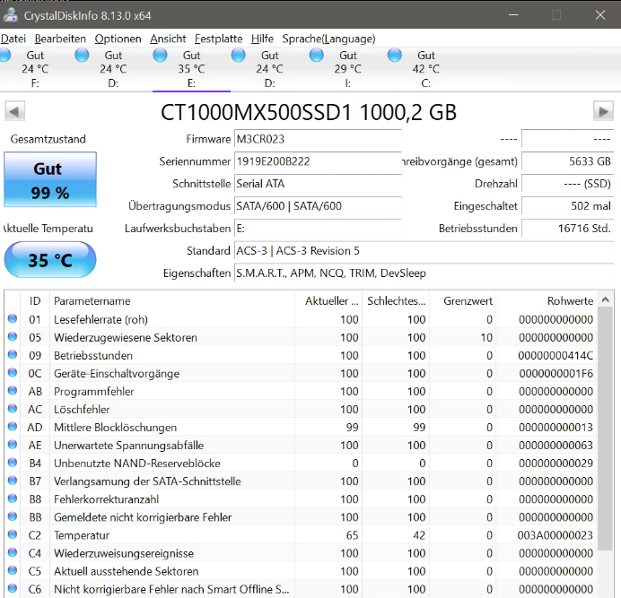Click the Eigenschaften field with S.M.A.R.T.
Image resolution: width=621 pixels, height=598 pixels.
click(x=424, y=273)
